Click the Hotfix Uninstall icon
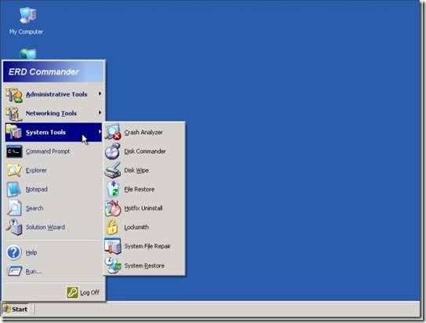426x323 pixels. (x=113, y=209)
